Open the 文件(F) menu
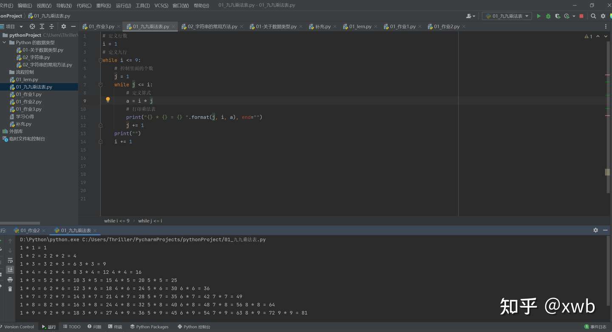 pos(6,6)
